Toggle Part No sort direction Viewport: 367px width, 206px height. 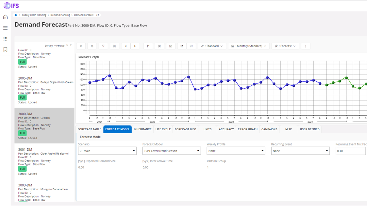click(59, 46)
